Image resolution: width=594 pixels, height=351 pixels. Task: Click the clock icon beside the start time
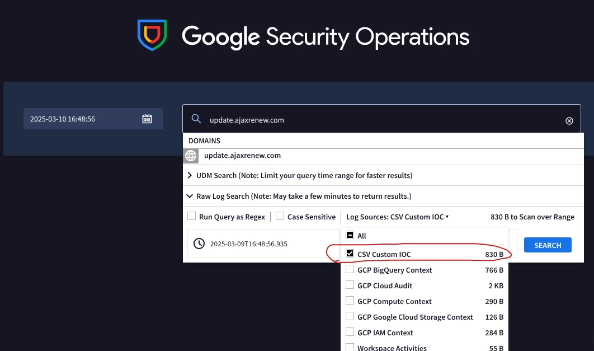click(x=199, y=244)
